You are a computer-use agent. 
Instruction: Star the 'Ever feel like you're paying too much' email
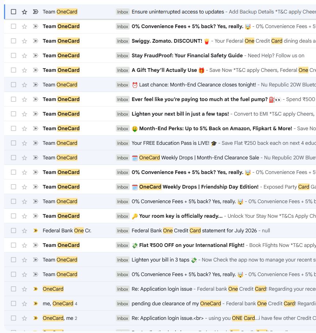[24, 100]
